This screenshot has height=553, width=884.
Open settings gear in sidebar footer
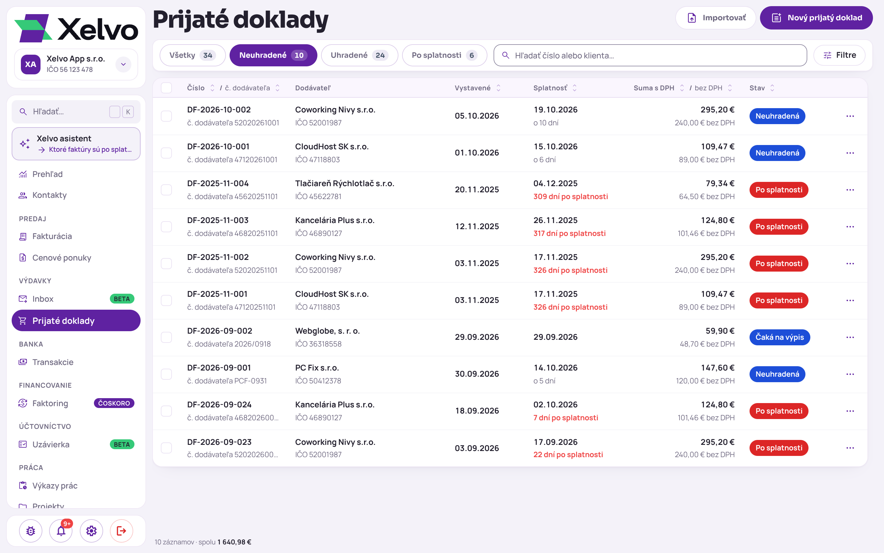[x=91, y=531]
